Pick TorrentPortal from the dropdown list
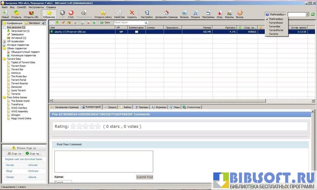 276,30
